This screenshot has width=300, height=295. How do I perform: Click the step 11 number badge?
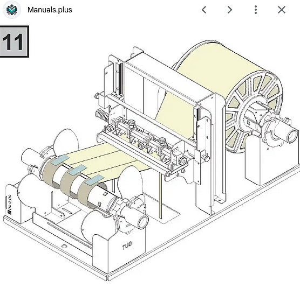[15, 41]
